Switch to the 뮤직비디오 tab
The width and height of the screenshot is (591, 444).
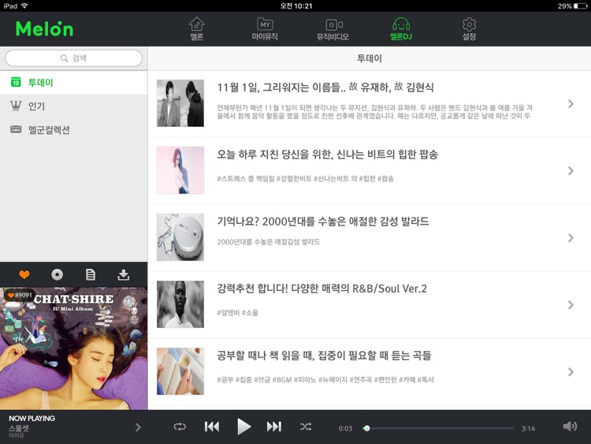333,29
